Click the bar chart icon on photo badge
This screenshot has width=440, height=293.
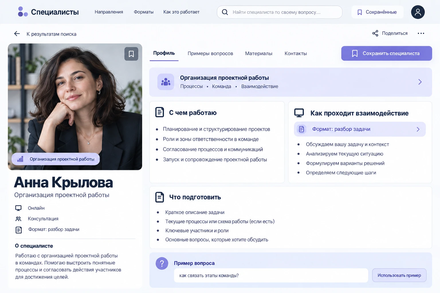coord(20,159)
